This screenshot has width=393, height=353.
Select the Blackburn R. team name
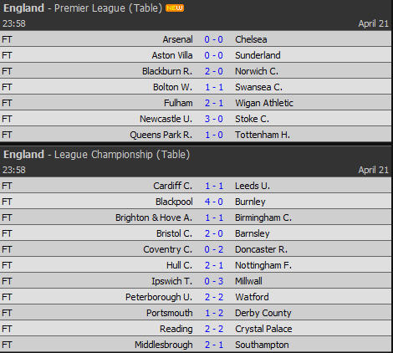click(167, 71)
